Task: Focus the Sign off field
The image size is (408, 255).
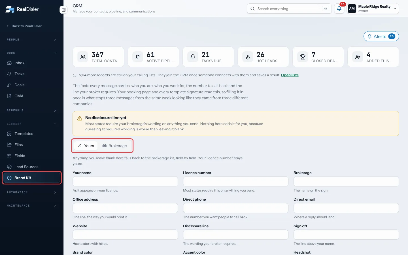Action: [x=346, y=235]
